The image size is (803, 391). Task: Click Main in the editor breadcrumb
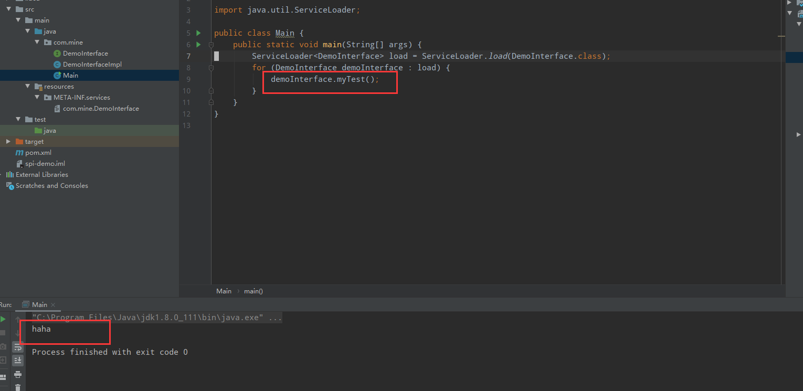224,291
